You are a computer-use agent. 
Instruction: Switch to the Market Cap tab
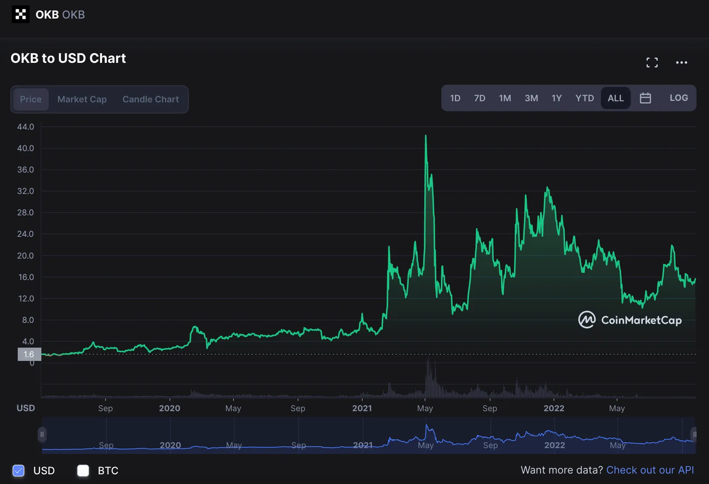pos(82,99)
